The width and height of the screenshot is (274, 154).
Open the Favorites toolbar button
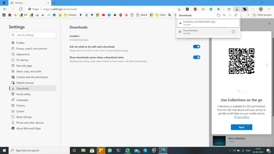pyautogui.click(x=229, y=9)
